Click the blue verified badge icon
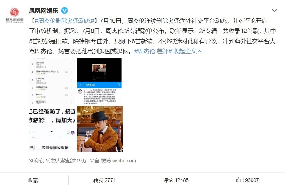 (64, 10)
